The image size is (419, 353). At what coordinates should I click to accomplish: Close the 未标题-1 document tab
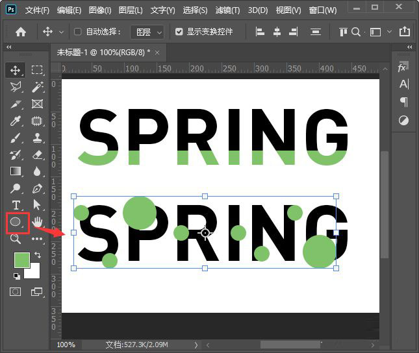tap(157, 53)
